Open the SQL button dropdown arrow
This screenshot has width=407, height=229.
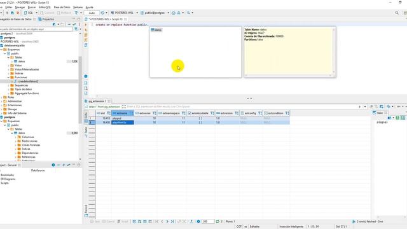[x=37, y=13]
